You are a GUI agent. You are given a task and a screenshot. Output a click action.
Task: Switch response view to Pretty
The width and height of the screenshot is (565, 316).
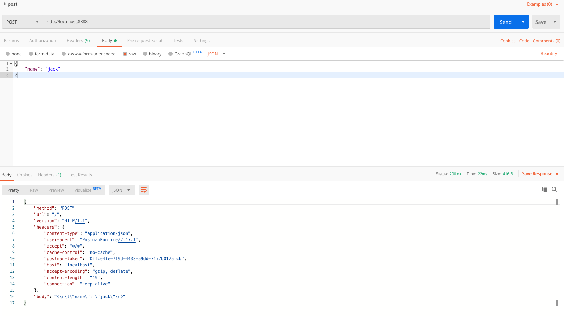tap(13, 190)
